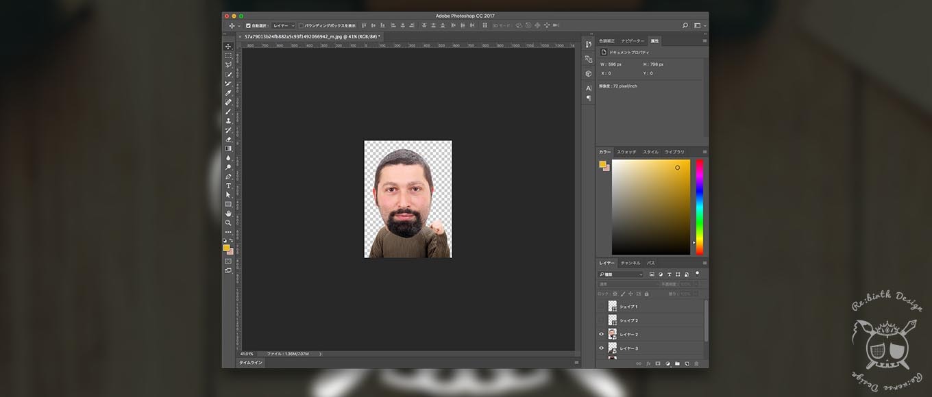Click the fx layer style icon
This screenshot has height=397, width=932.
[x=648, y=363]
